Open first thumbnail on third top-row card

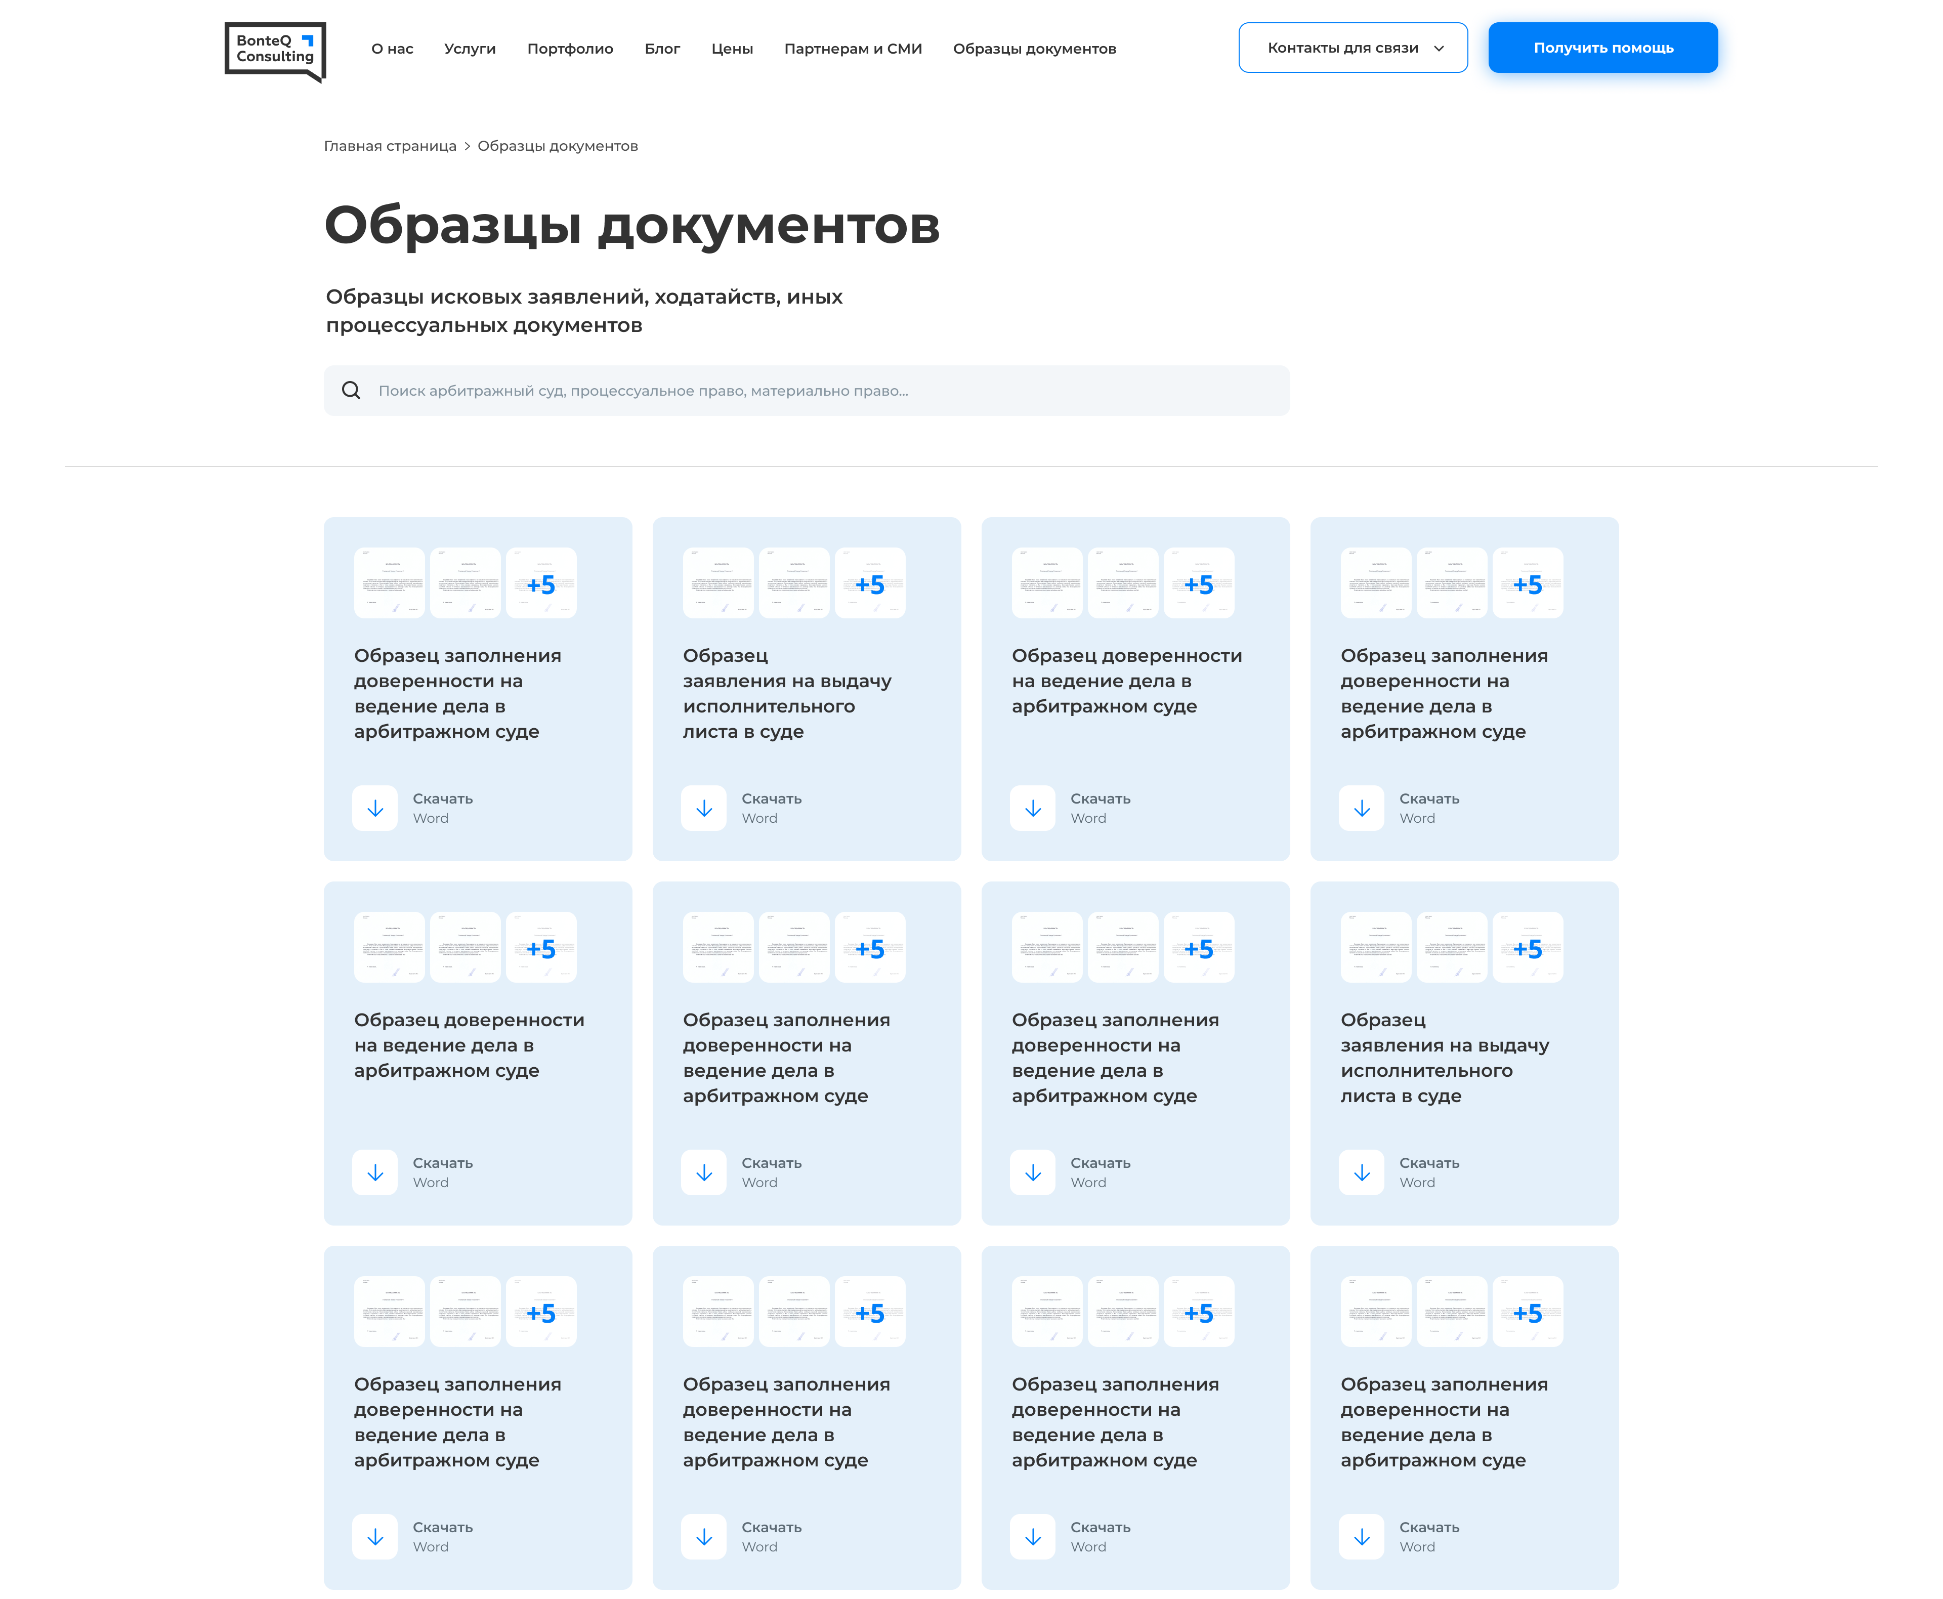pos(1047,583)
